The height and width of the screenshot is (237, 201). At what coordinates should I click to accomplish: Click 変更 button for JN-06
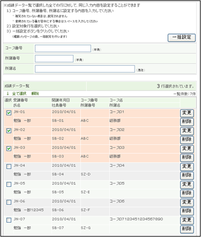[187, 202]
